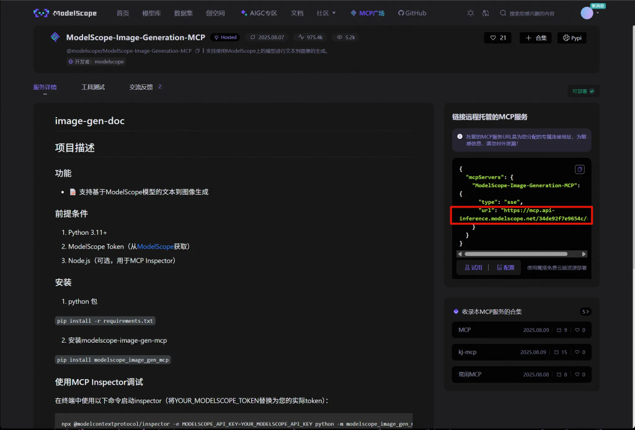Screen dimensions: 635x430
Task: Click the info icon in the warning notice
Action: pos(460,137)
